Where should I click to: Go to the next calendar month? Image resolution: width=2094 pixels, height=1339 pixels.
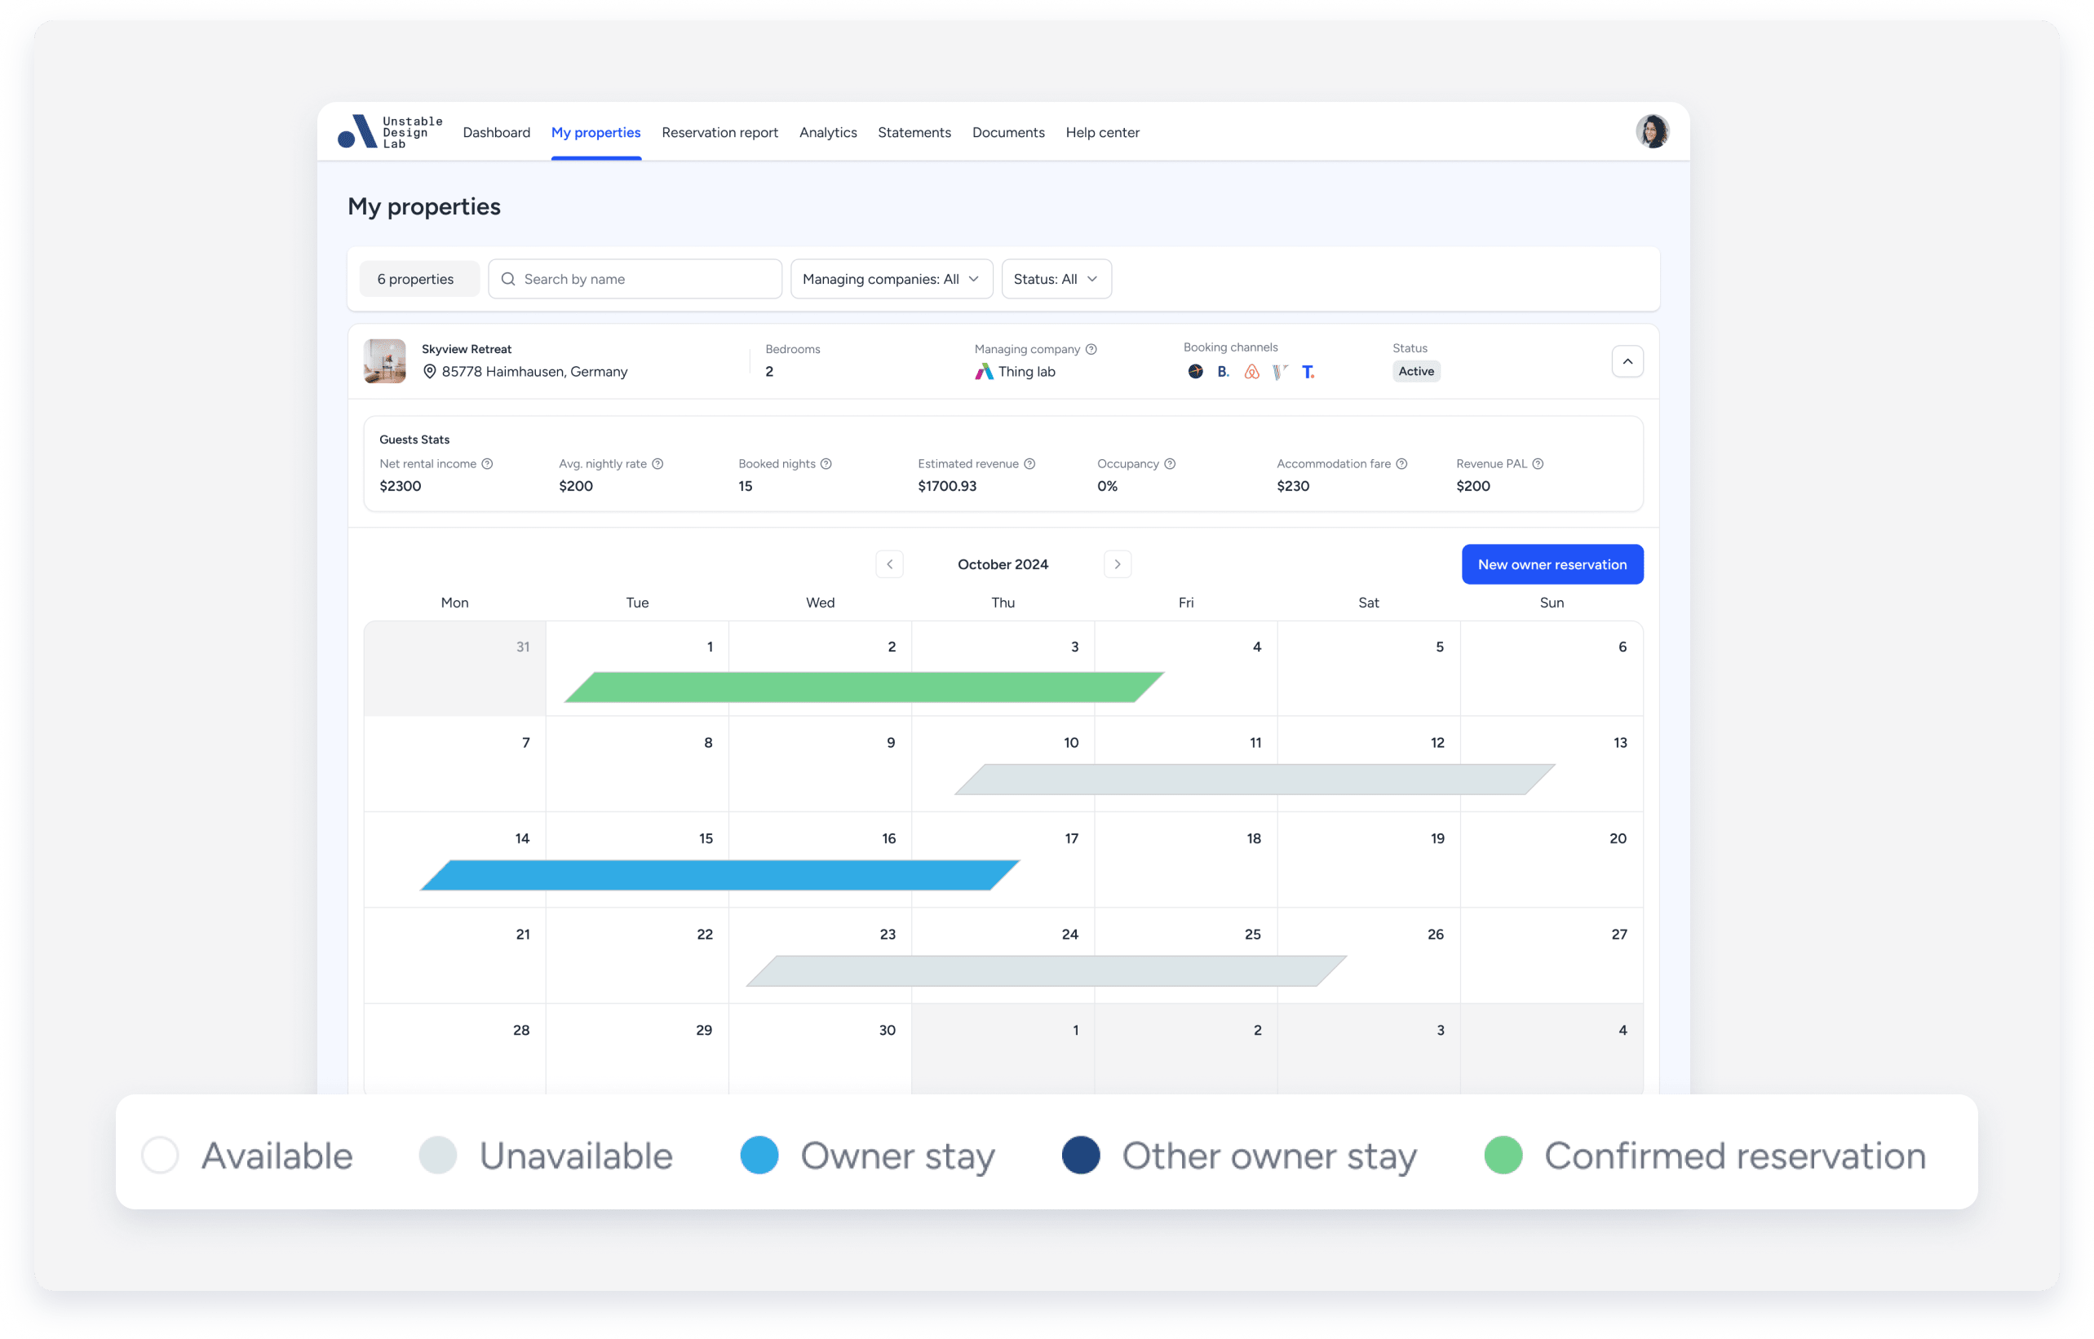tap(1118, 564)
